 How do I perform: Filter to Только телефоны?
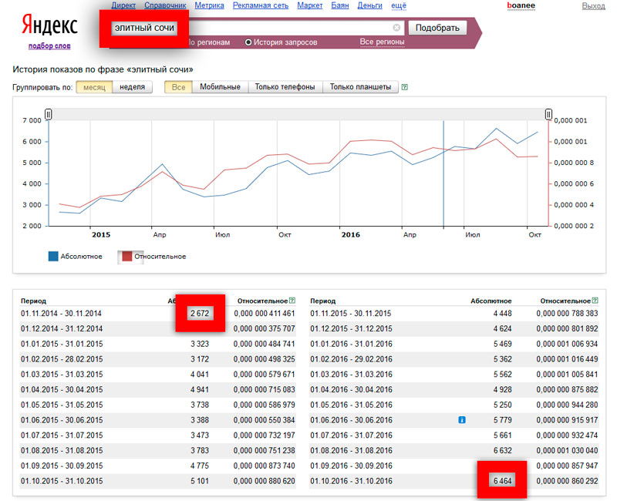tap(285, 87)
